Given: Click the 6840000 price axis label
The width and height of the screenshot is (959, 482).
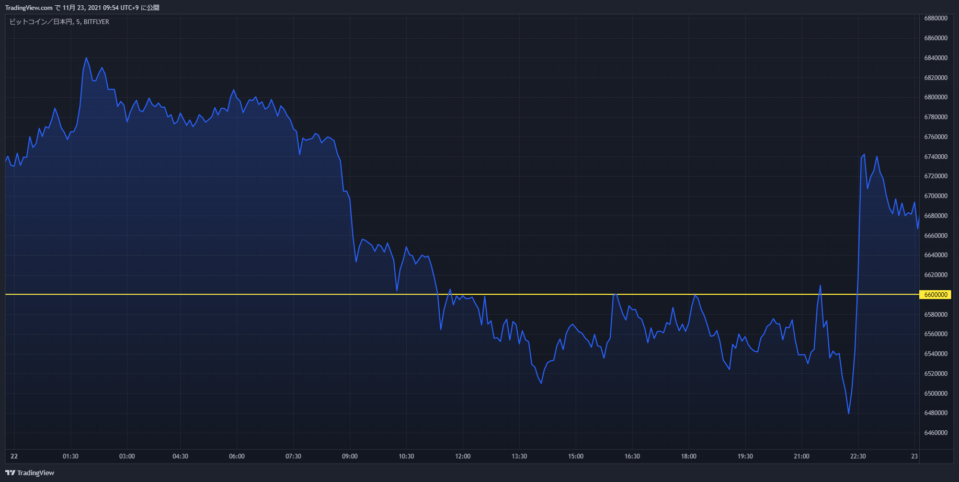Looking at the screenshot, I should pos(935,58).
